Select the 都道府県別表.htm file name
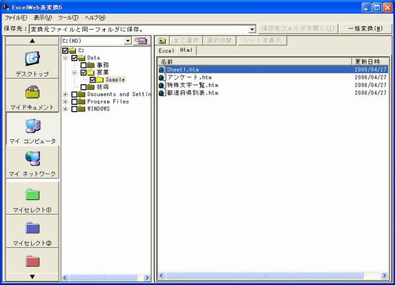The image size is (395, 285). (193, 93)
